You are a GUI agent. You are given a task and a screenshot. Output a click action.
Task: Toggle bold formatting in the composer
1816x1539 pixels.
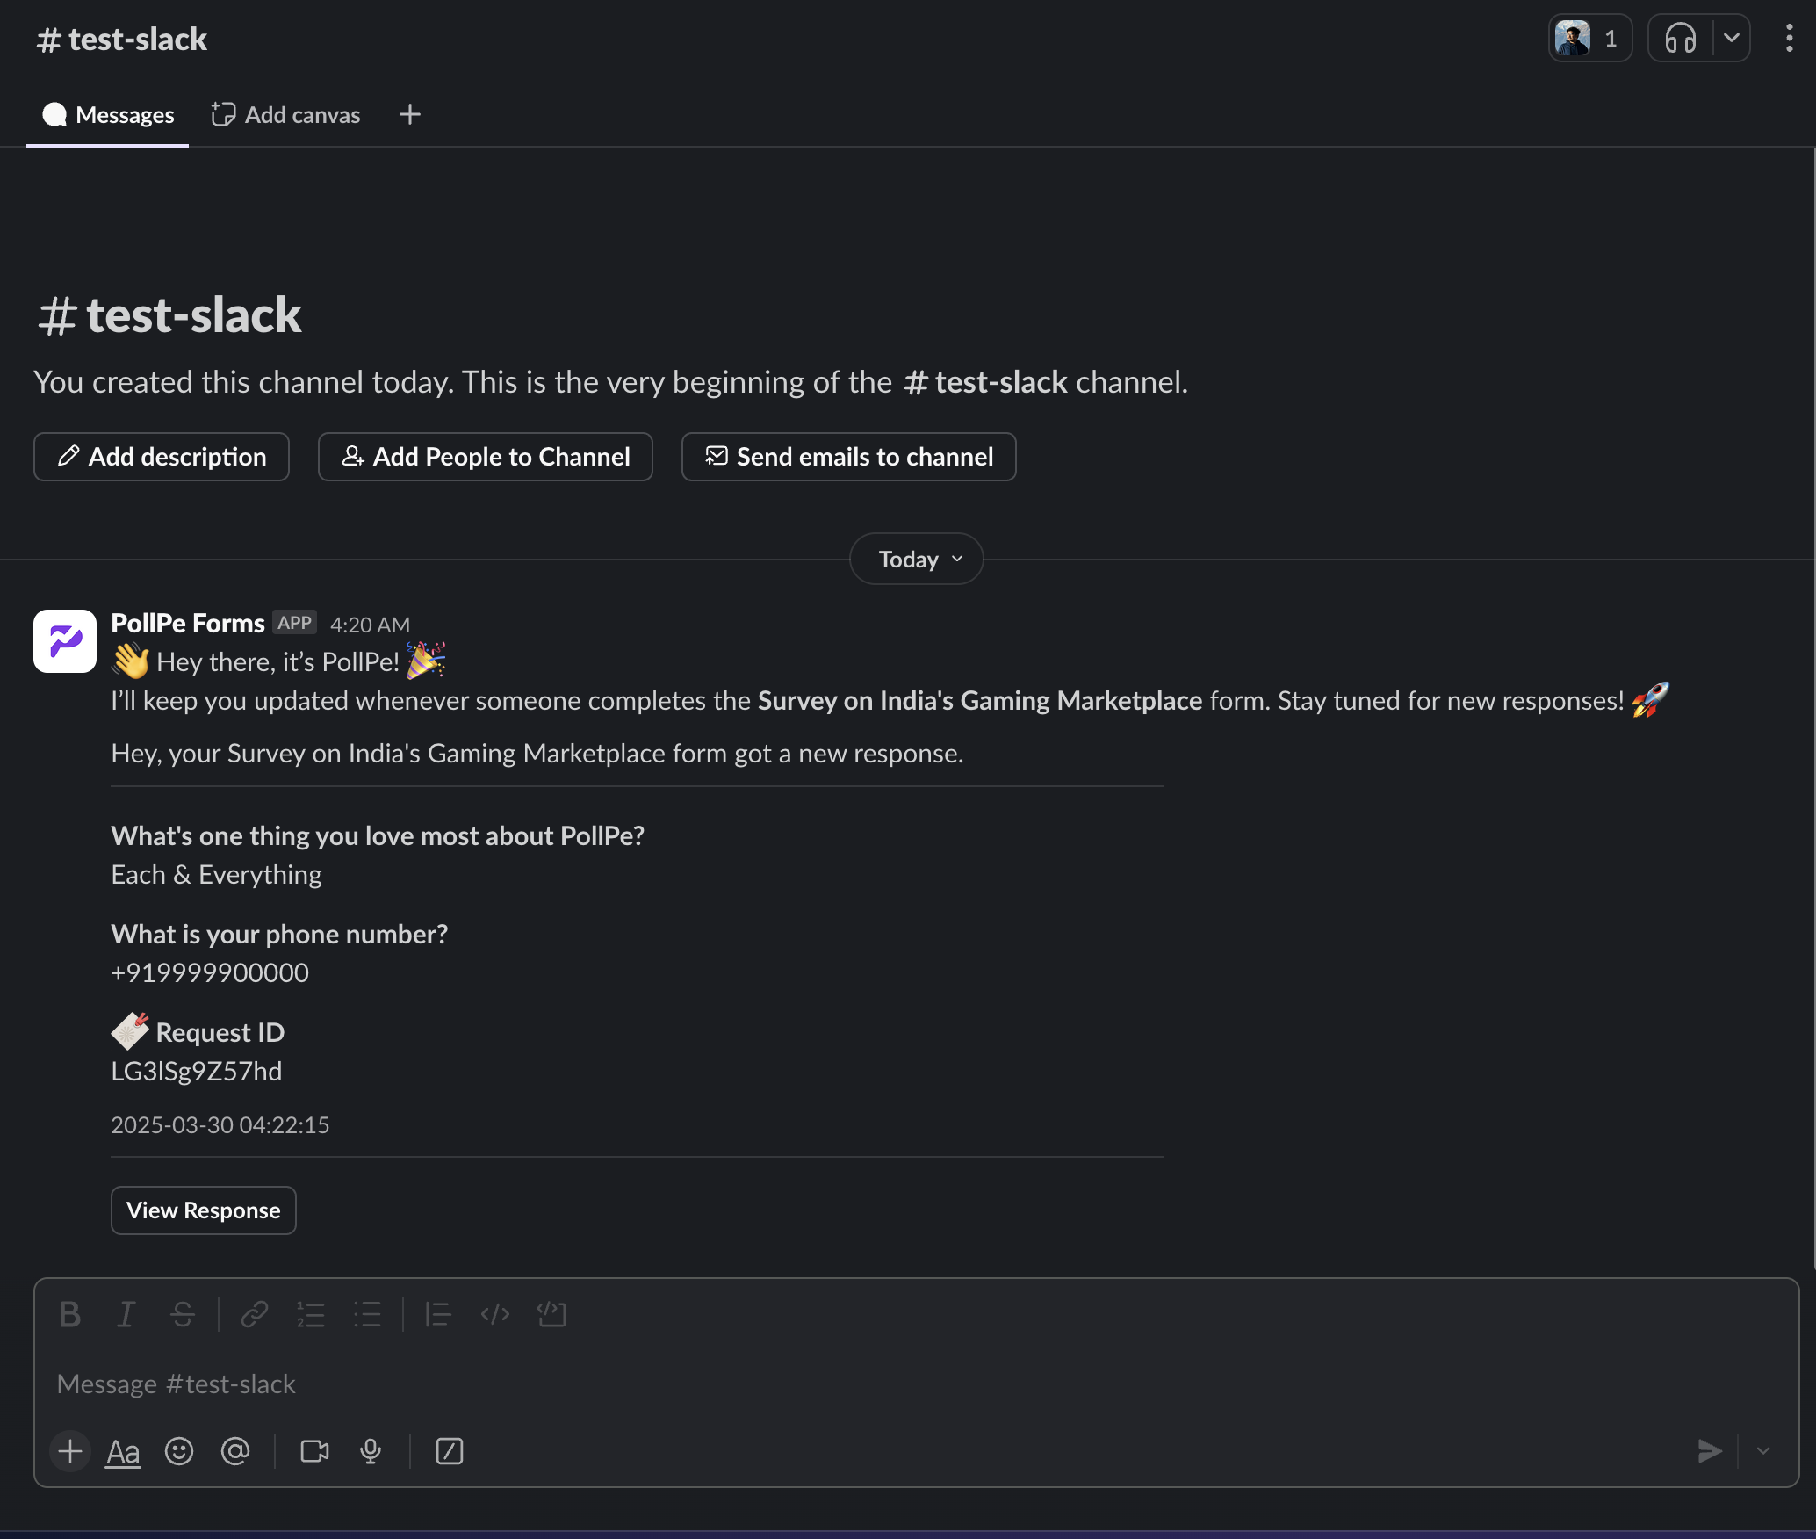coord(70,1314)
